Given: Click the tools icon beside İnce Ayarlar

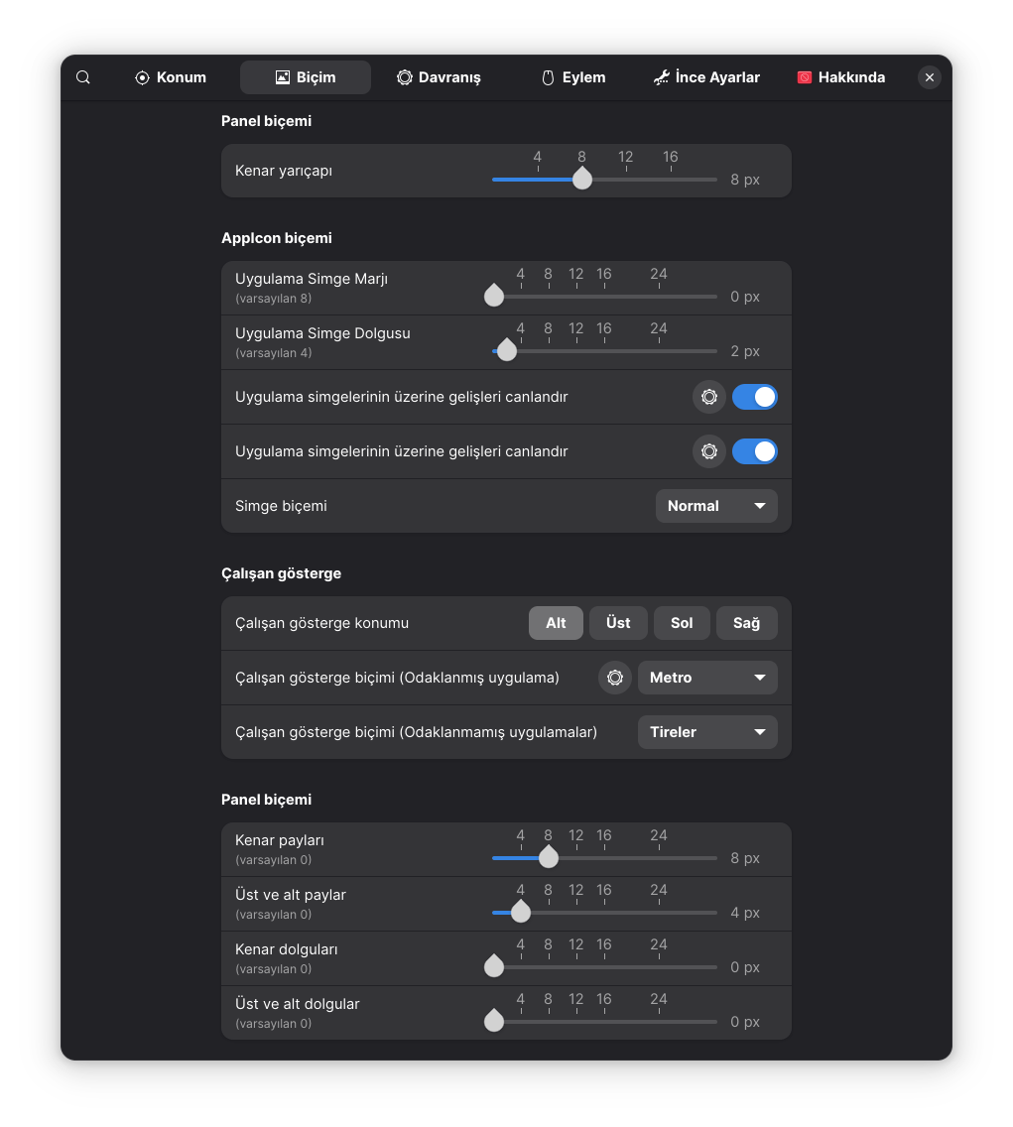Looking at the screenshot, I should [661, 77].
